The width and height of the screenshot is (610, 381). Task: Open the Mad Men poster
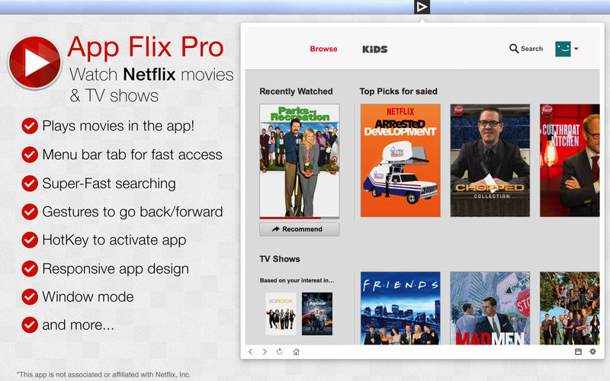[x=490, y=308]
